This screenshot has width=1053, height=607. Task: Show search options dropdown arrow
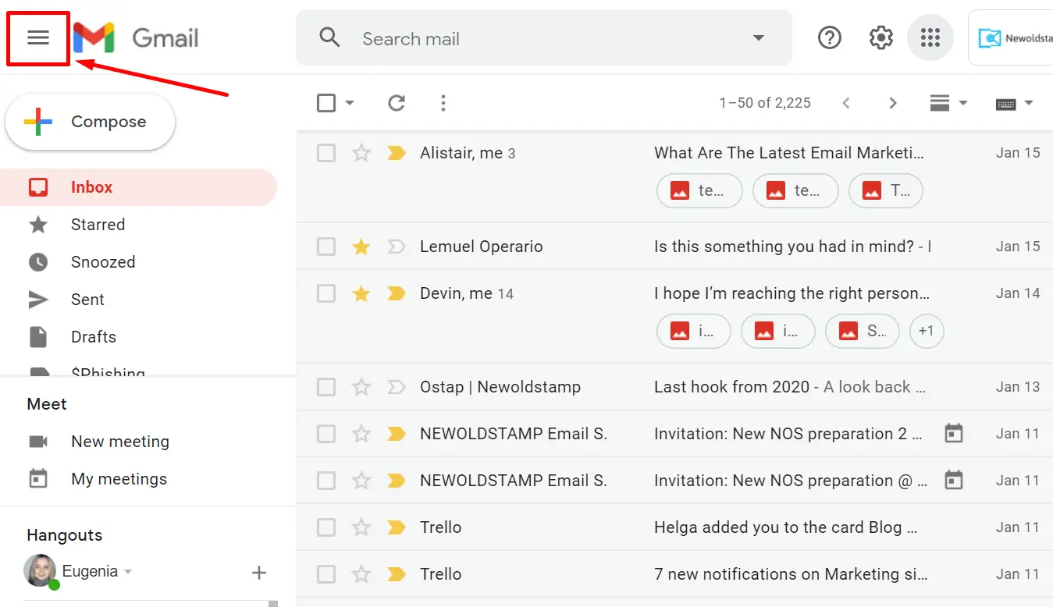coord(758,38)
